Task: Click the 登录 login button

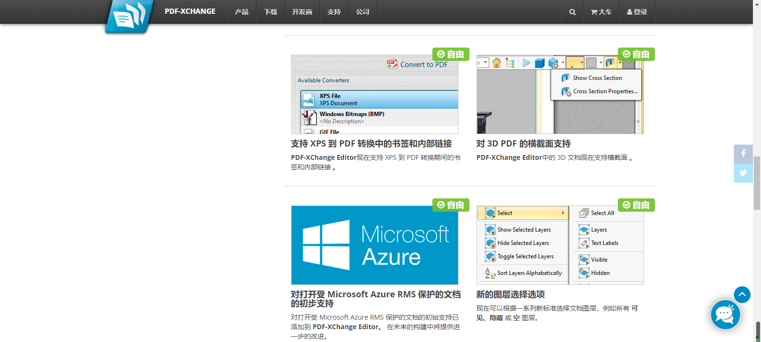Action: click(x=637, y=12)
